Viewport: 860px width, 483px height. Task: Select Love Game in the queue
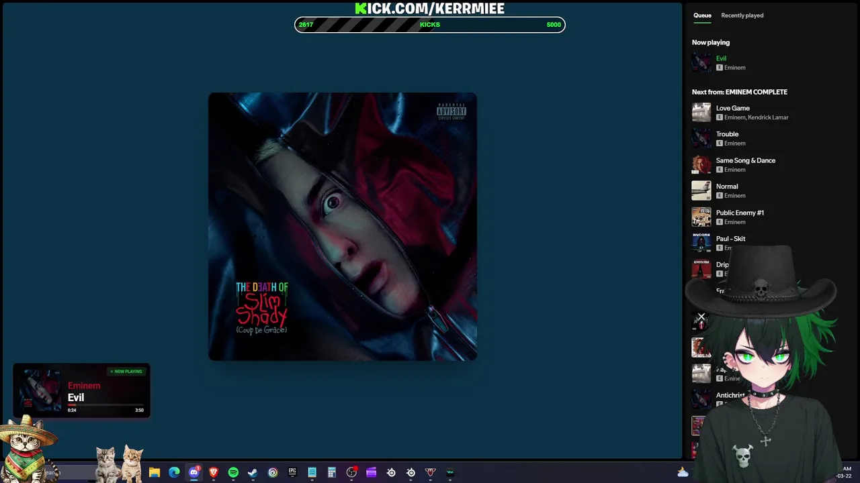(732, 108)
